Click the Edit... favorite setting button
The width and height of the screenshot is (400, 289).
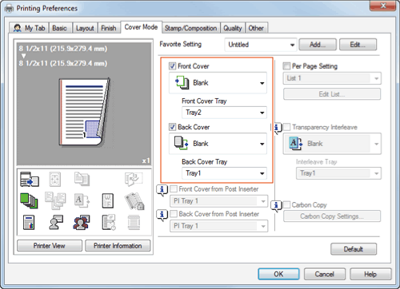click(358, 45)
